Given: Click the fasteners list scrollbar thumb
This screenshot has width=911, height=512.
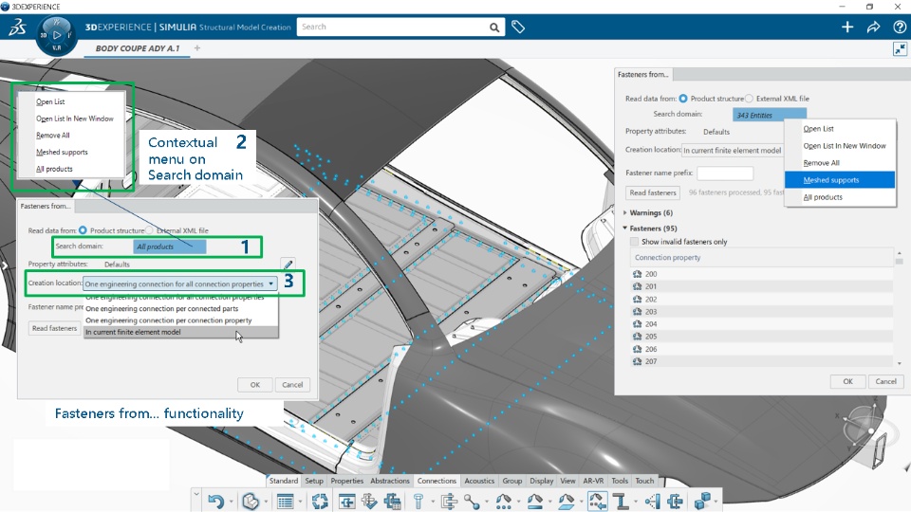Looking at the screenshot, I should (900, 262).
